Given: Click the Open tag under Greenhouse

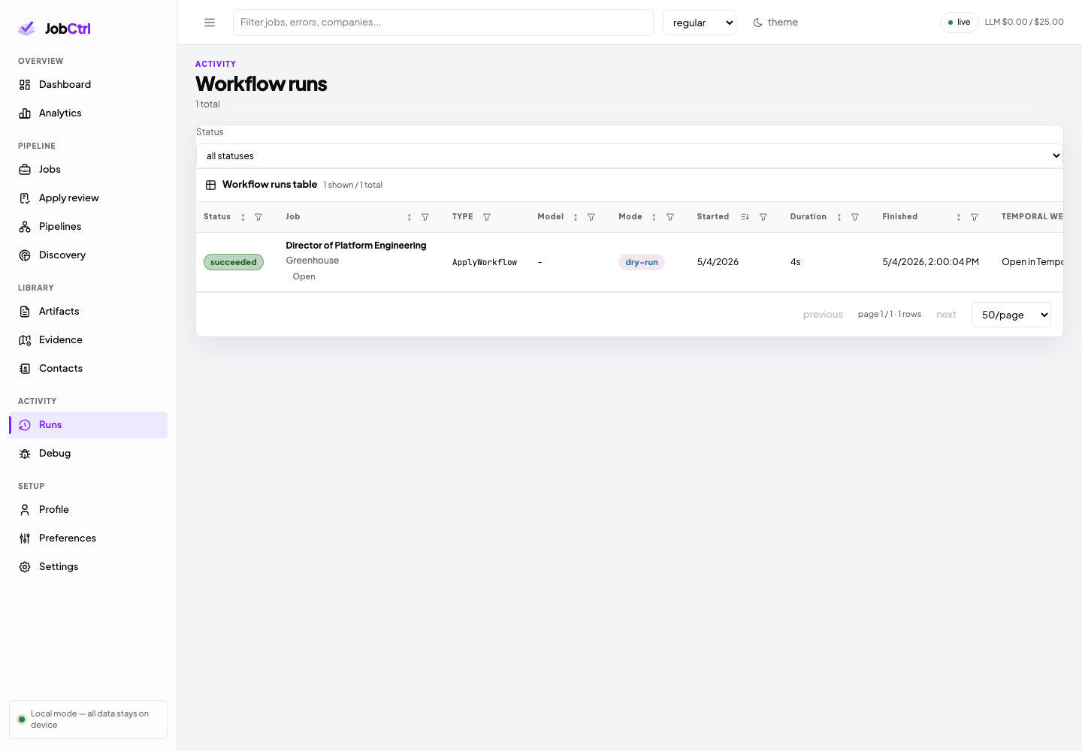Looking at the screenshot, I should [304, 277].
